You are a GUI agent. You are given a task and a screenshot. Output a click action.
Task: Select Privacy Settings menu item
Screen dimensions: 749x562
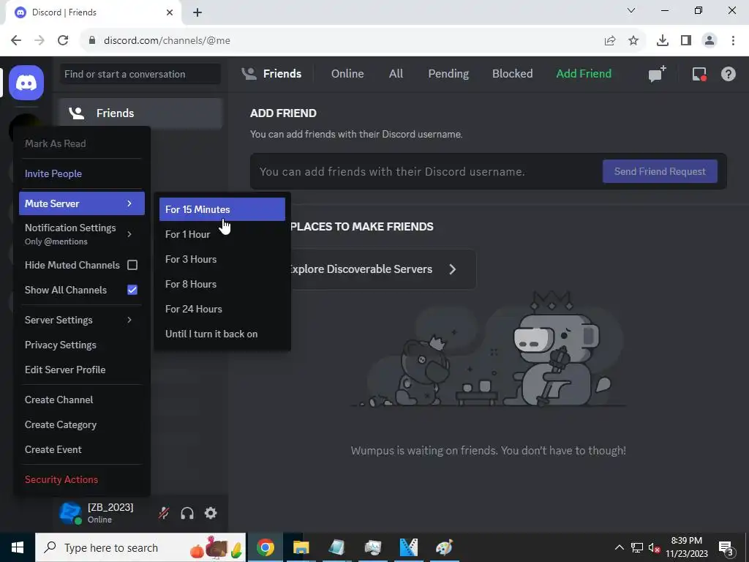coord(82,345)
